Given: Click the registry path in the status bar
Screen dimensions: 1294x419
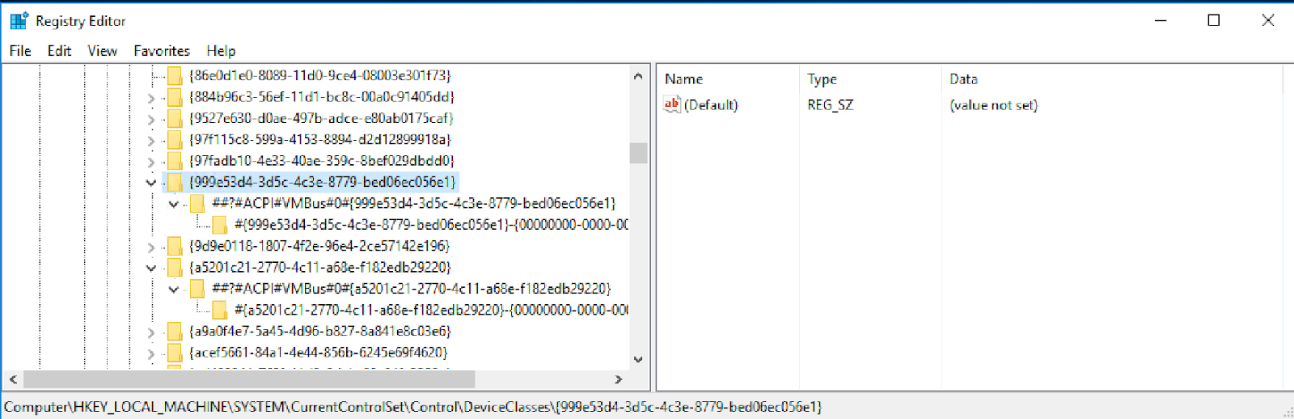Looking at the screenshot, I should (413, 407).
